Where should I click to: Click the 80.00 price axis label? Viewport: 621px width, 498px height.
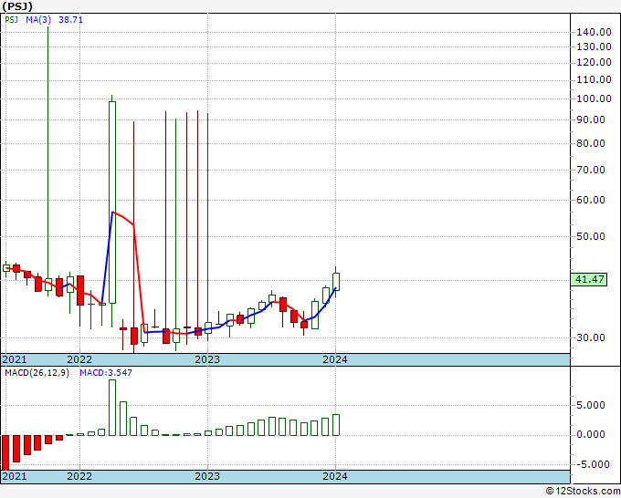click(x=591, y=143)
